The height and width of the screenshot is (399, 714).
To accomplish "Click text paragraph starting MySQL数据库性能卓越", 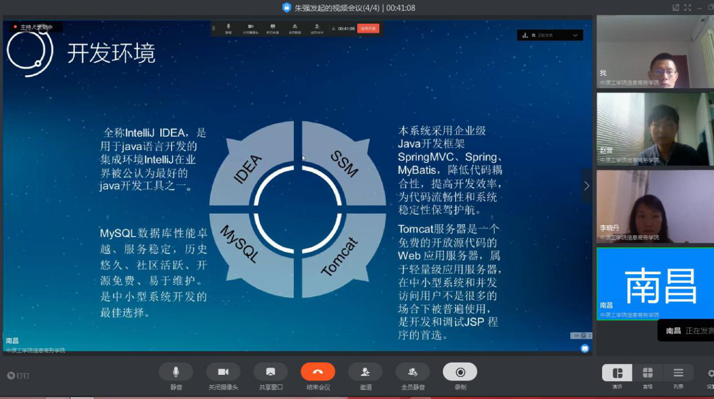I will tap(154, 273).
